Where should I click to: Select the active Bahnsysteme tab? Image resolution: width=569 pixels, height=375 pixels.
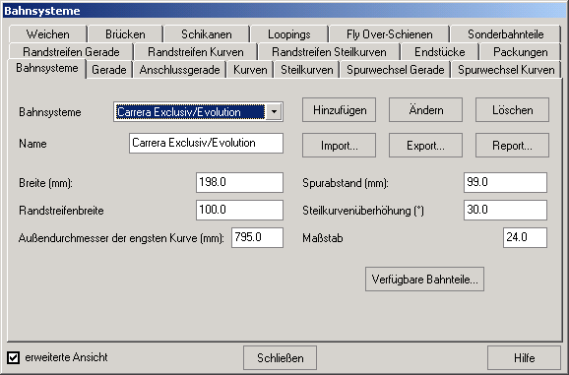click(47, 68)
